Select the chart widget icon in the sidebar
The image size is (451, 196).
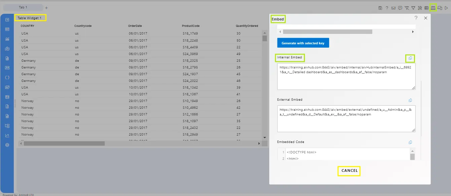tap(7, 39)
